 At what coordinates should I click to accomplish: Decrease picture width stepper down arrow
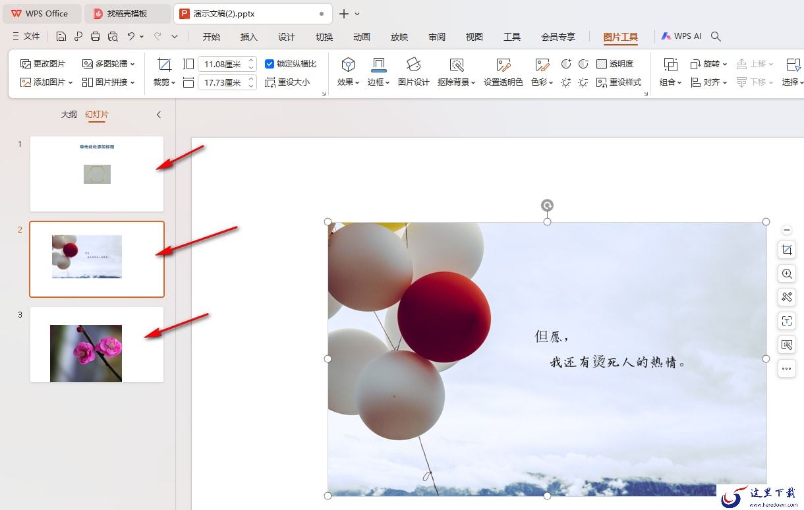(x=252, y=86)
